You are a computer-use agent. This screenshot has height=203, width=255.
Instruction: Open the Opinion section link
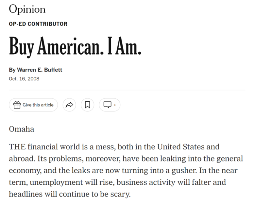[27, 9]
